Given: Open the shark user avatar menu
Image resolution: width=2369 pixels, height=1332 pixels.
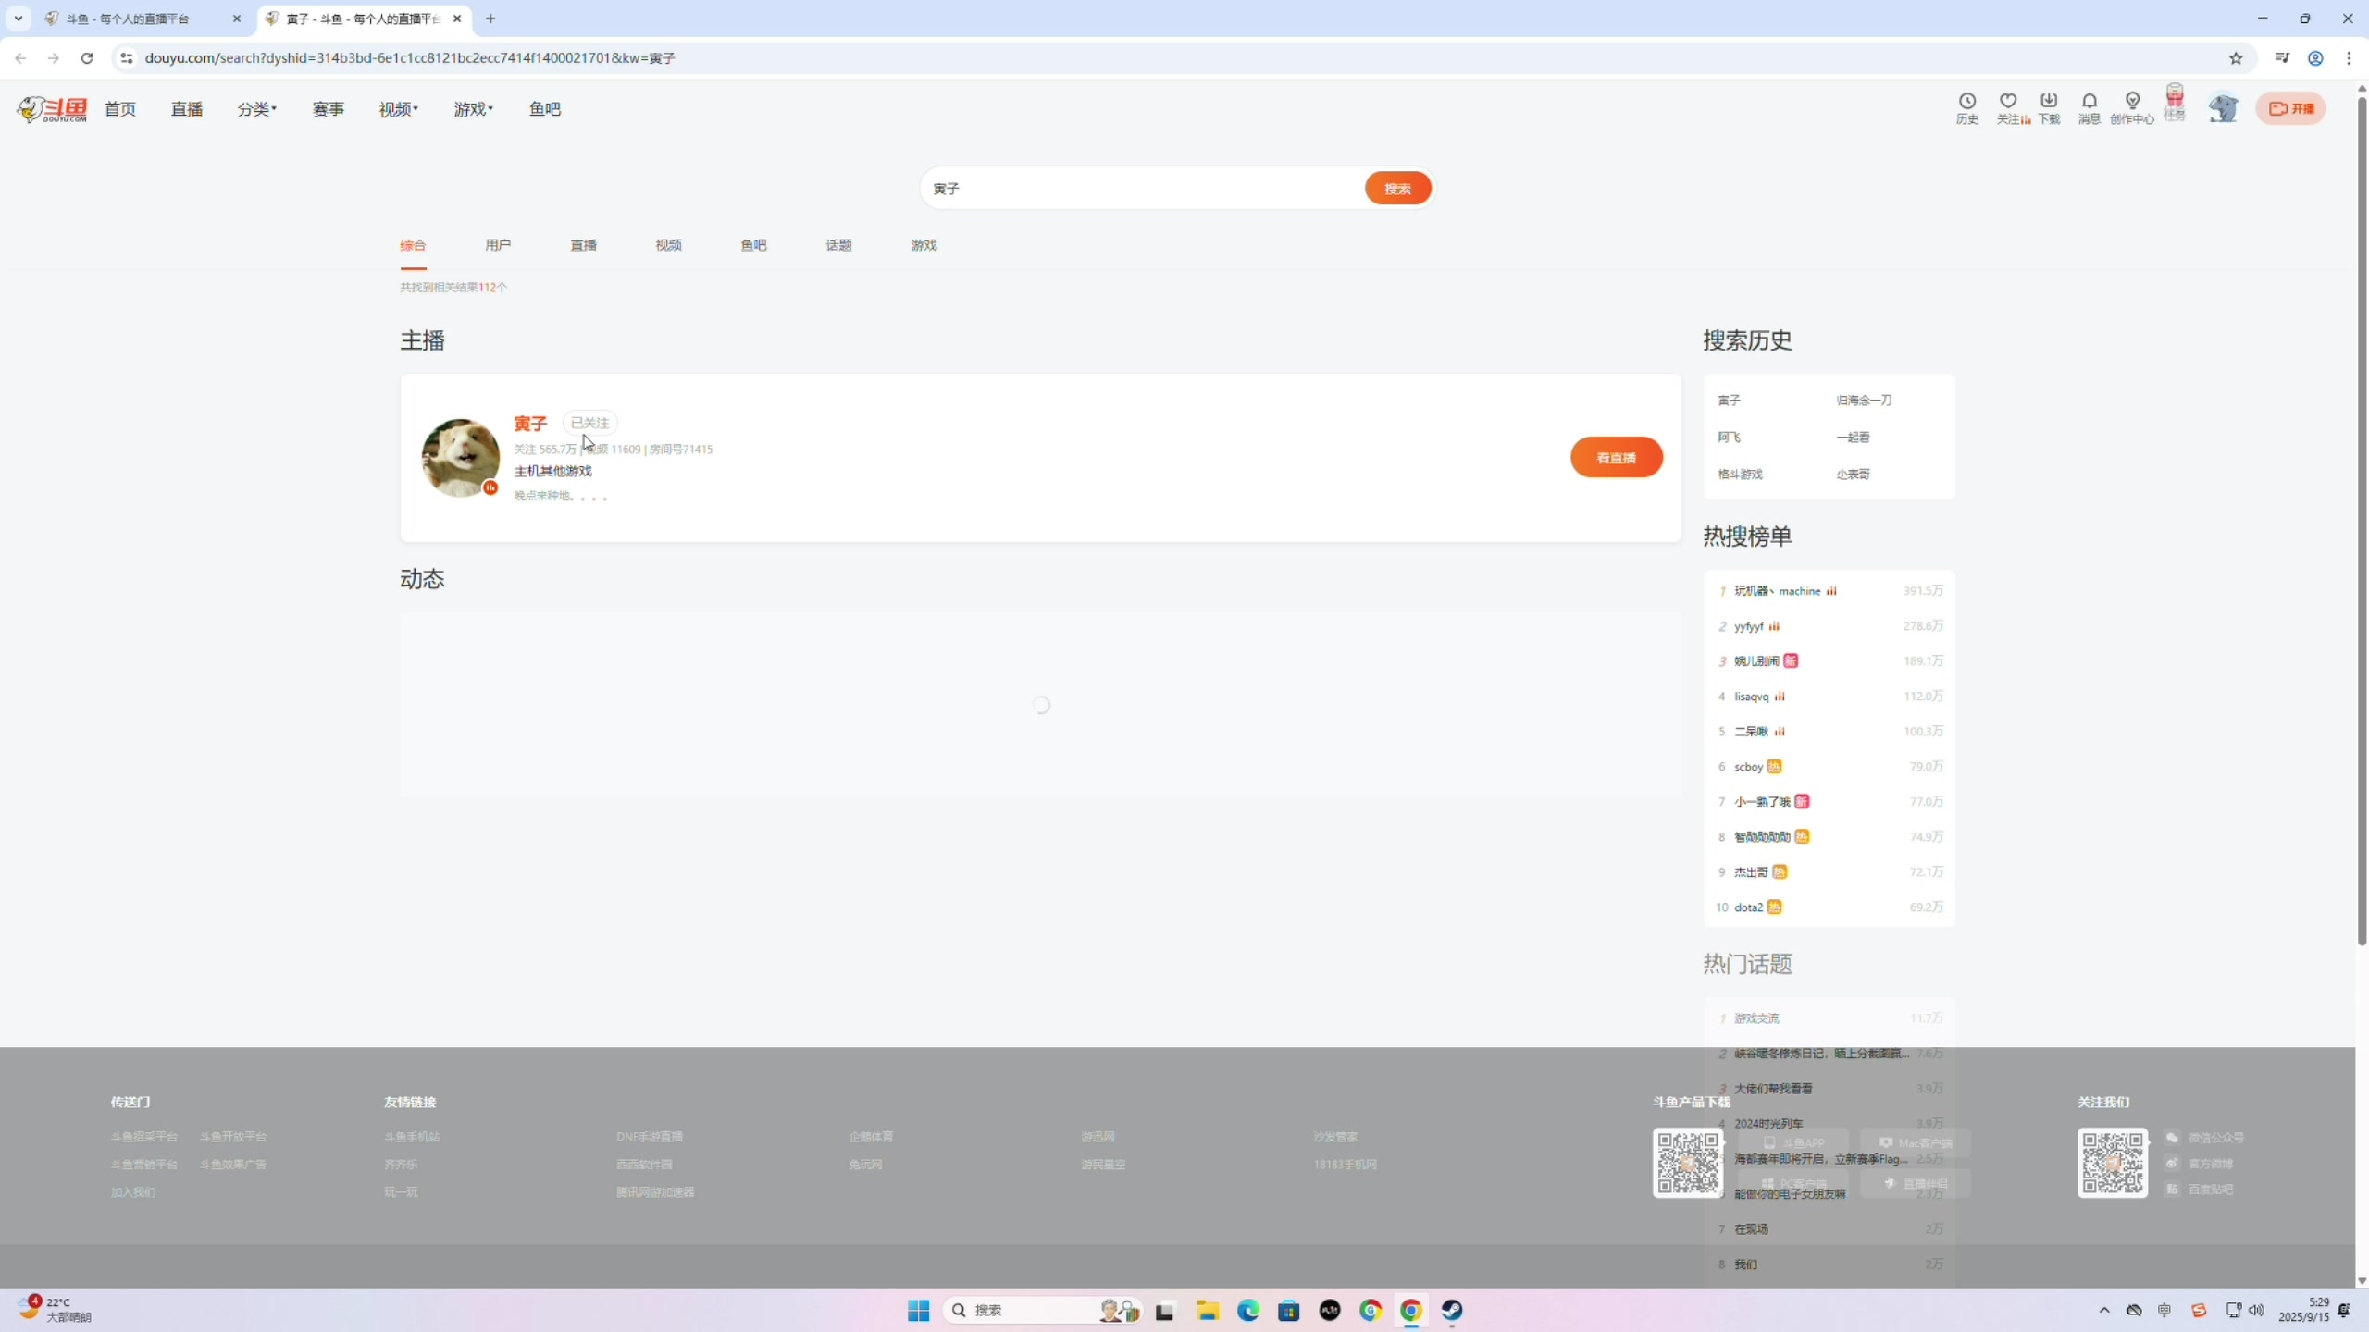Looking at the screenshot, I should (x=2223, y=108).
